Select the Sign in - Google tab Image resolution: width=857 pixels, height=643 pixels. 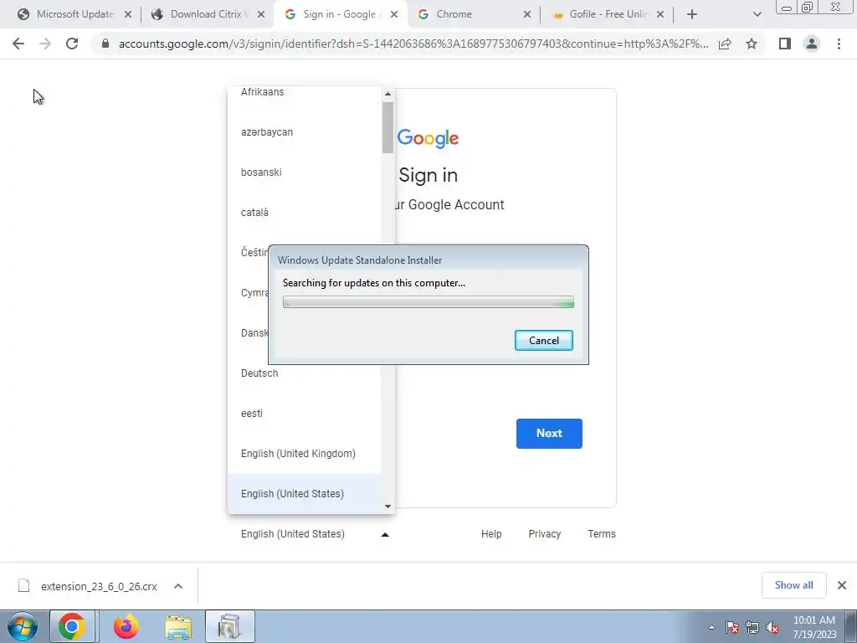click(x=341, y=14)
